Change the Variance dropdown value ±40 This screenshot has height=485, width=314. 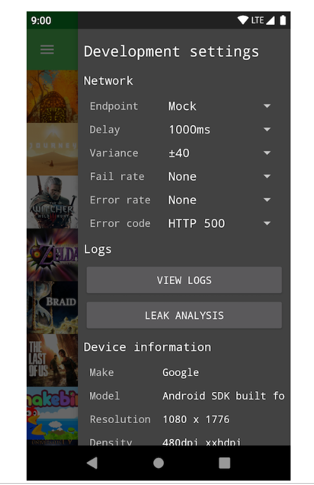(219, 153)
